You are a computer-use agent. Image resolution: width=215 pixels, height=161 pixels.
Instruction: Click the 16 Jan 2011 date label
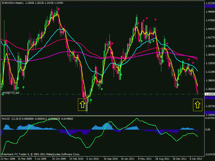click(x=128, y=159)
